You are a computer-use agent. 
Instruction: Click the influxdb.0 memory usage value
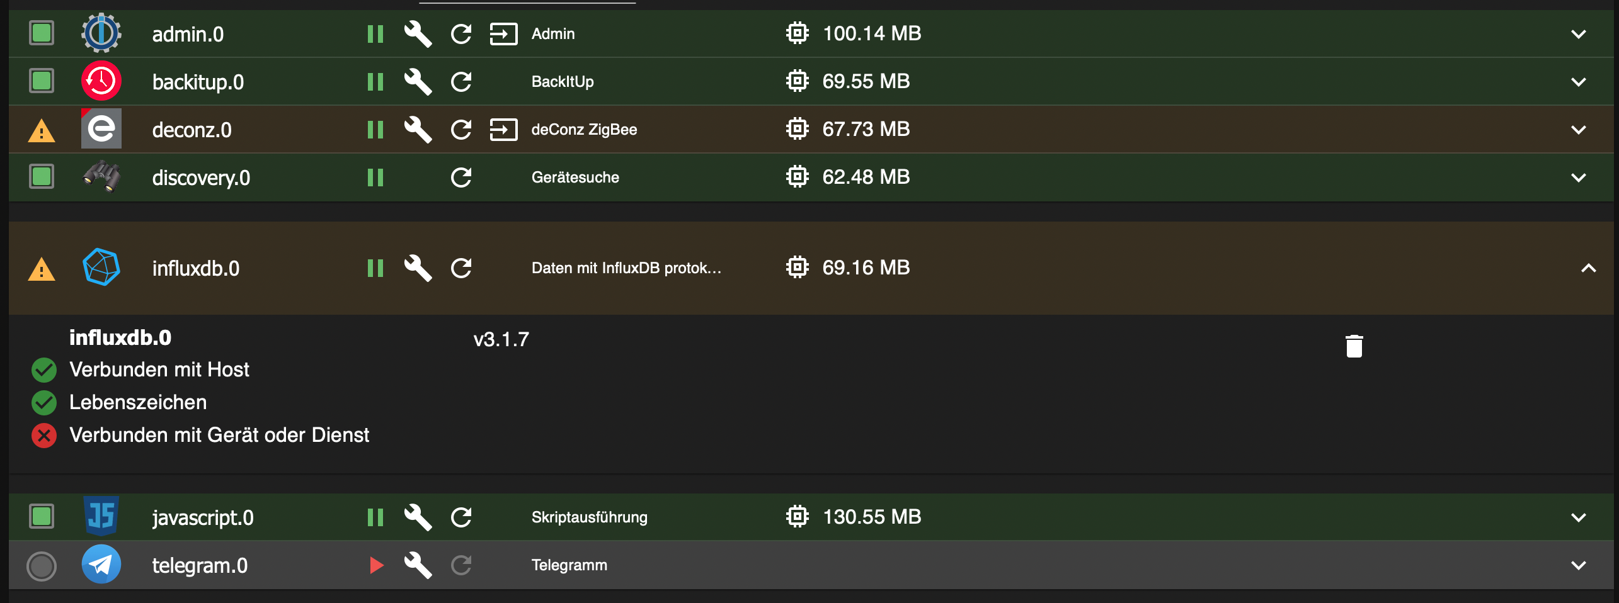pos(866,268)
